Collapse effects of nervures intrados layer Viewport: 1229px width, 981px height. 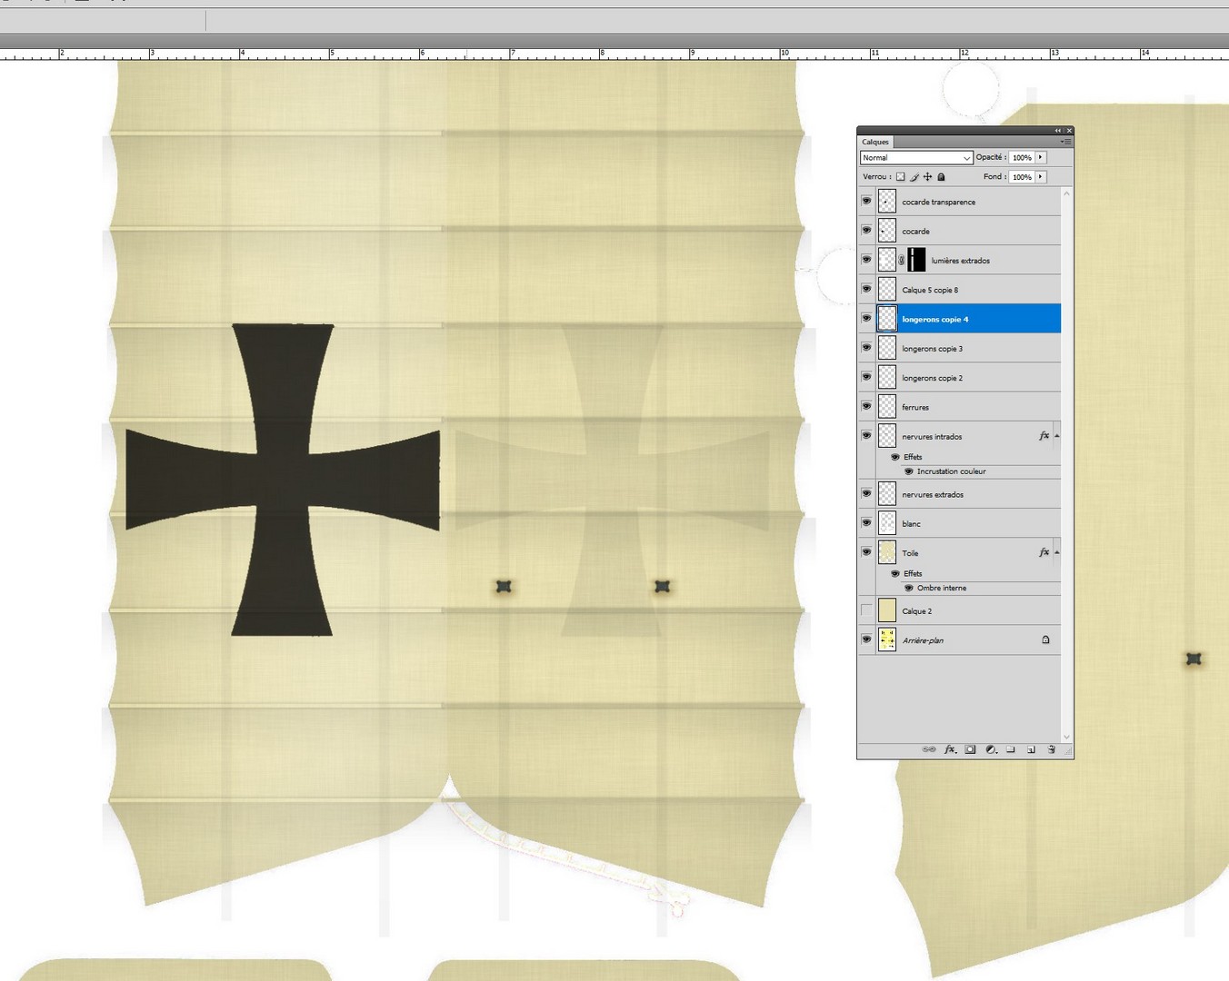(x=1056, y=436)
